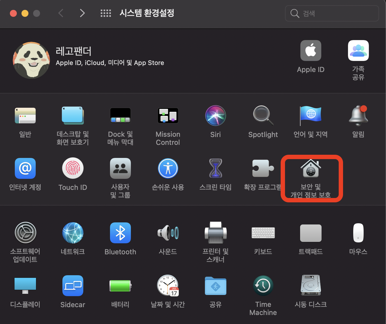The height and width of the screenshot is (324, 386).
Task: Open 보안 및 개인 정보 보호 preferences
Action: click(x=311, y=168)
